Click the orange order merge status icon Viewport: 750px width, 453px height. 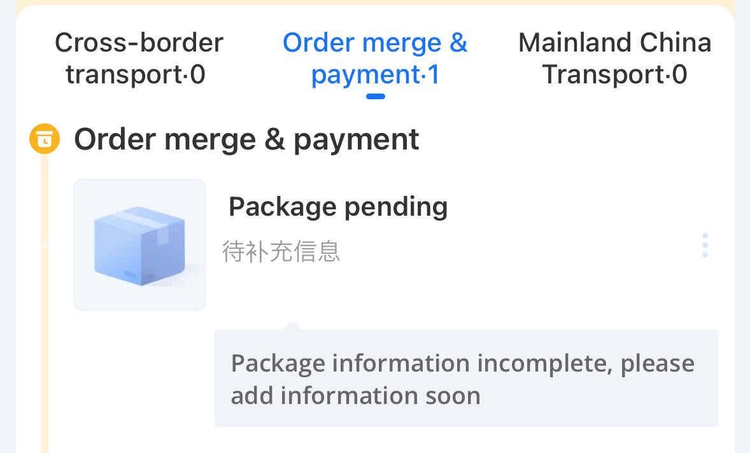(x=45, y=139)
